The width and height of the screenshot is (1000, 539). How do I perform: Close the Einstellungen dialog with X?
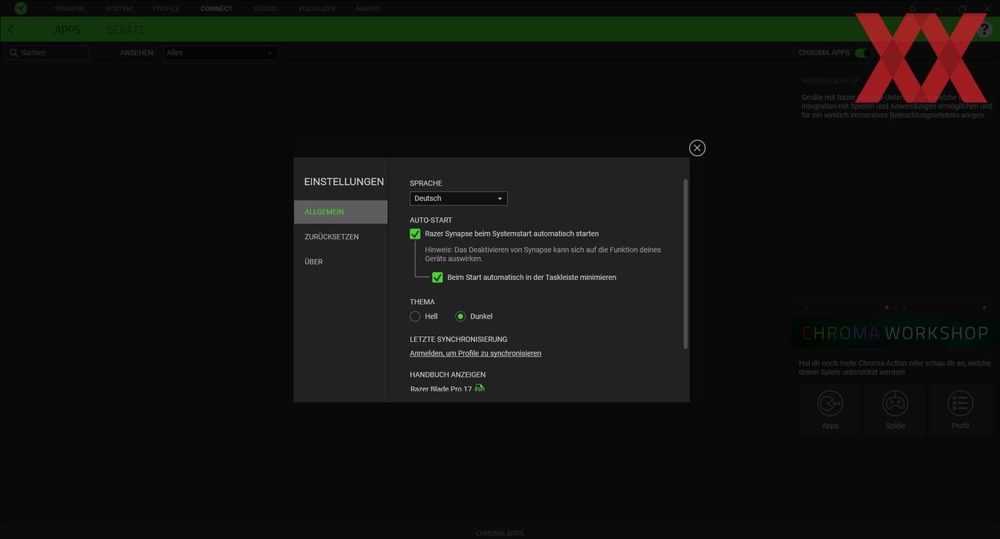pos(697,148)
